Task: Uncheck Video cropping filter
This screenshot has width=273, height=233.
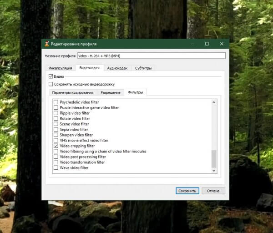Action: 56,146
